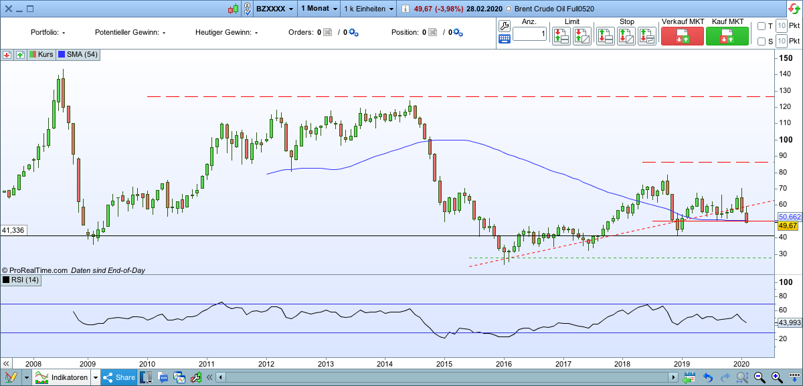
Task: Enable the S checkbox on the right
Action: point(762,41)
